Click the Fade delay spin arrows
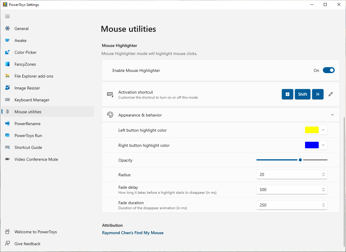346x252 pixels. (x=323, y=190)
